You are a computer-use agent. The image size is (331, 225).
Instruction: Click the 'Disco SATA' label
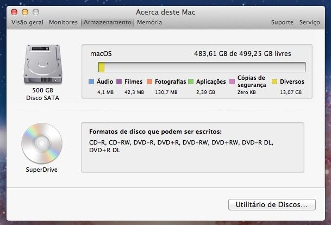[x=42, y=98]
